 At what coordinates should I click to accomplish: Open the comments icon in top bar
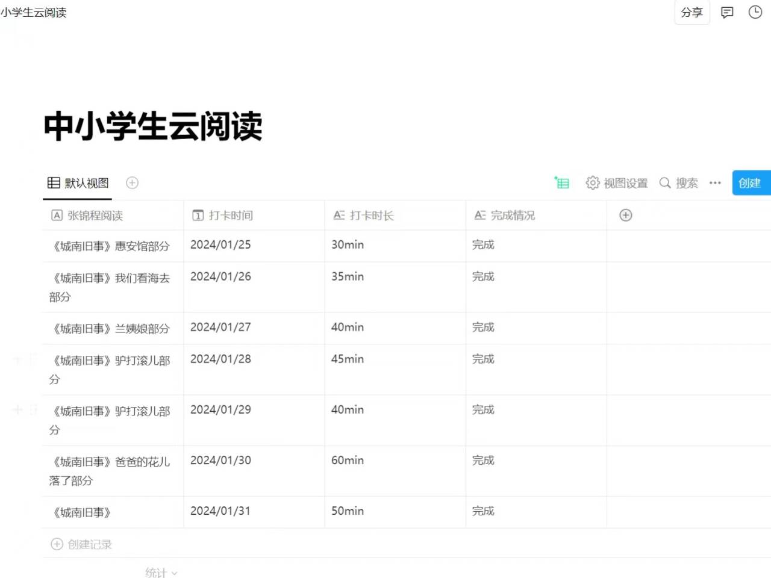(x=727, y=12)
